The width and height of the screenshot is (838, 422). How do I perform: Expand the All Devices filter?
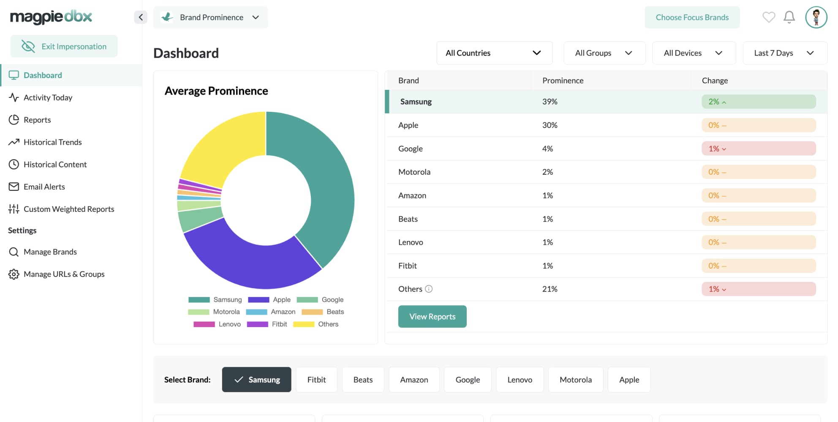pyautogui.click(x=694, y=53)
